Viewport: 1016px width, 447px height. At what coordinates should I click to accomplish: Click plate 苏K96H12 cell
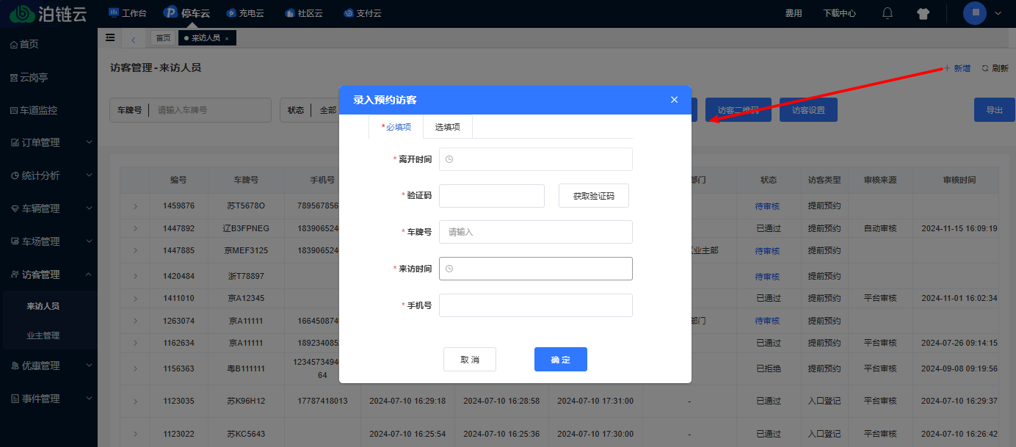246,401
